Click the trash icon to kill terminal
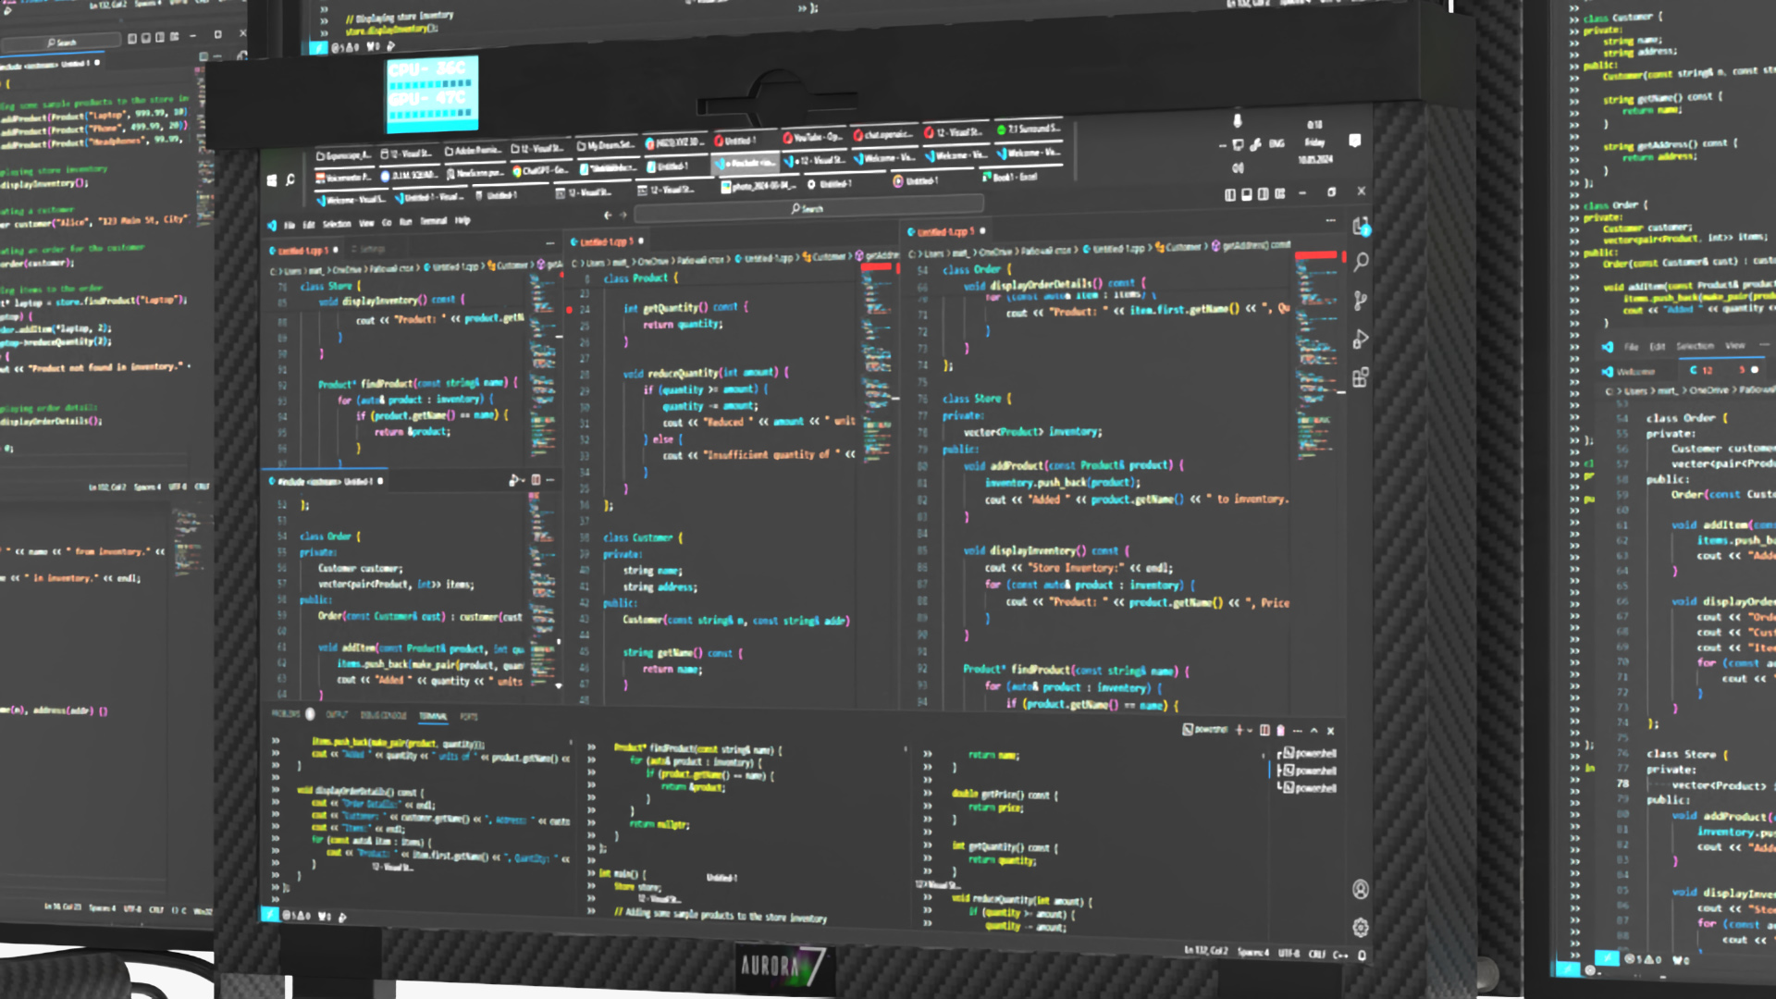This screenshot has width=1776, height=999. (1280, 730)
